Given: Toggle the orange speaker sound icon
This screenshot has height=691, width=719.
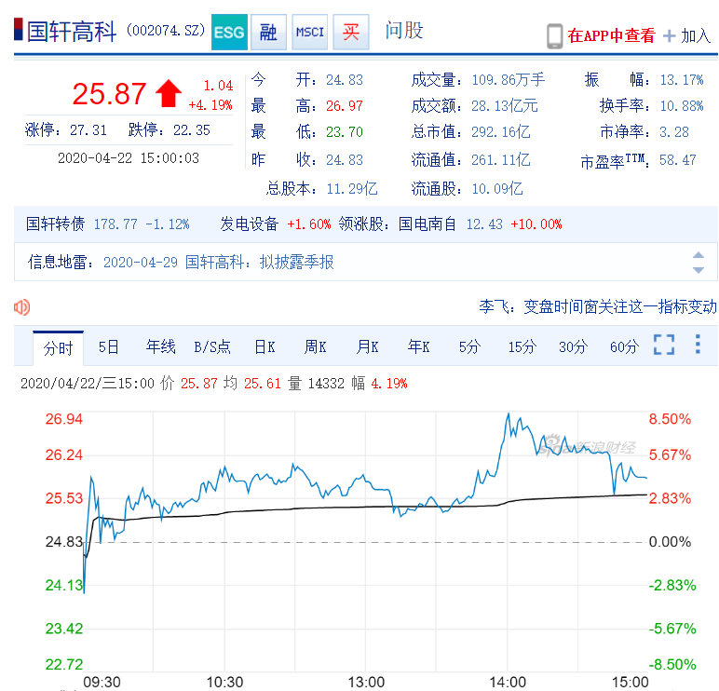Looking at the screenshot, I should point(22,306).
